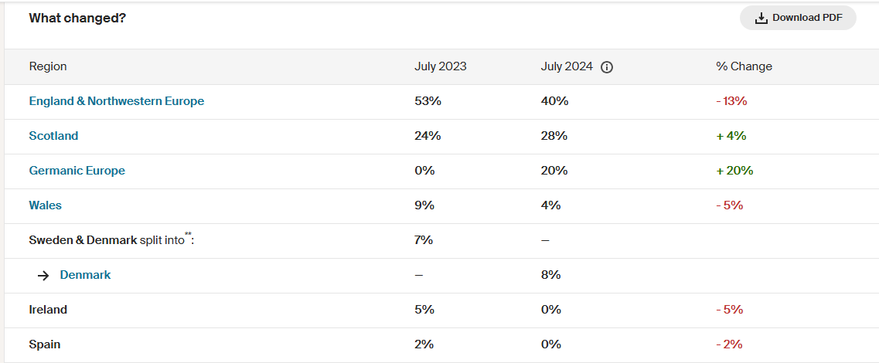The height and width of the screenshot is (363, 879).
Task: Open the Scotland region link
Action: [x=53, y=136]
